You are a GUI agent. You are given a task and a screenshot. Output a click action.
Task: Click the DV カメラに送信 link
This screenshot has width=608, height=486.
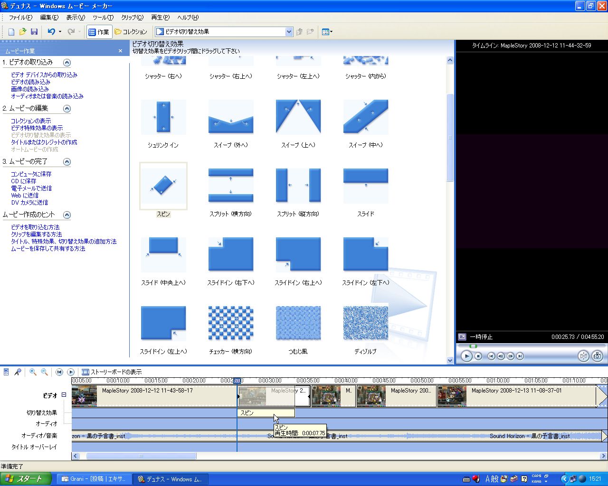[29, 203]
